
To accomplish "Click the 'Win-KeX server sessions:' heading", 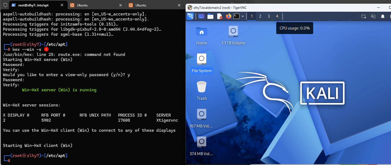I will coord(32,105).
